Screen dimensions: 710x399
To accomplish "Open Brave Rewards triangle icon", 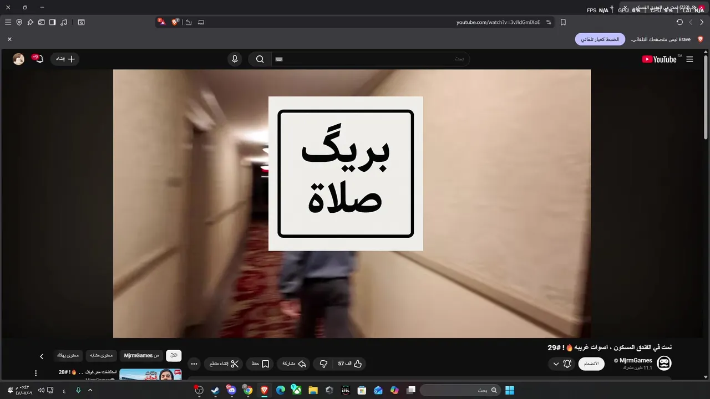I will [x=161, y=22].
